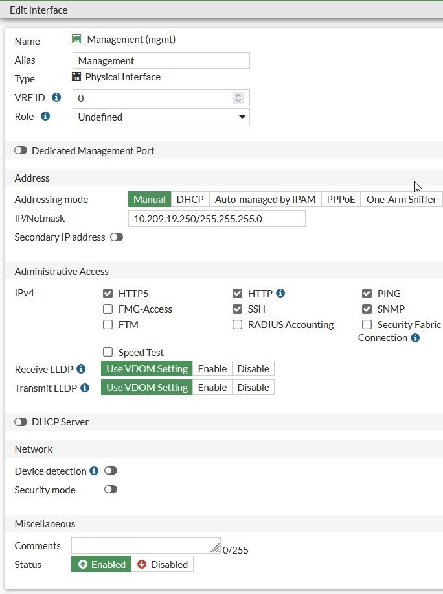Click the Management interface icon beside Name
This screenshot has height=594, width=443.
coord(76,40)
